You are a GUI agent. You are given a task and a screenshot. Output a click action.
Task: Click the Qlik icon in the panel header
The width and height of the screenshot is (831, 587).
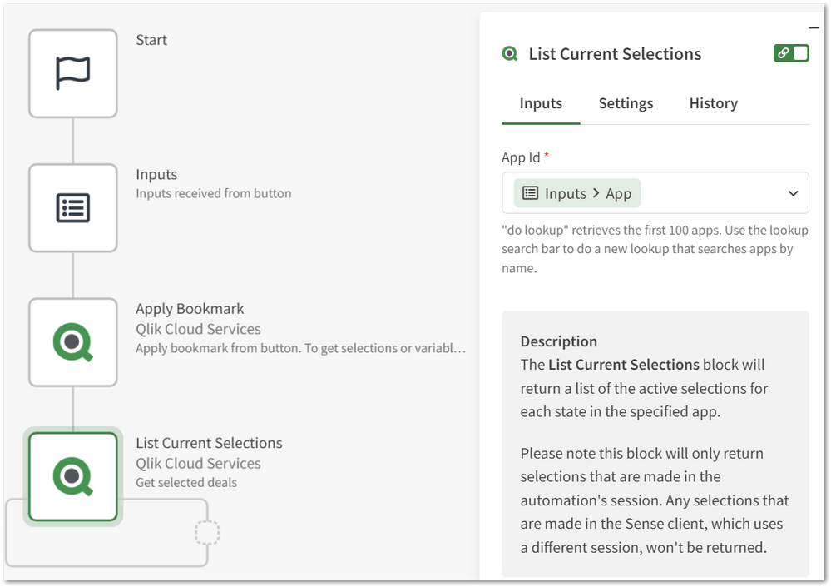(x=509, y=53)
